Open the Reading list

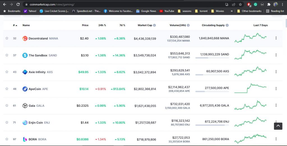275,11
